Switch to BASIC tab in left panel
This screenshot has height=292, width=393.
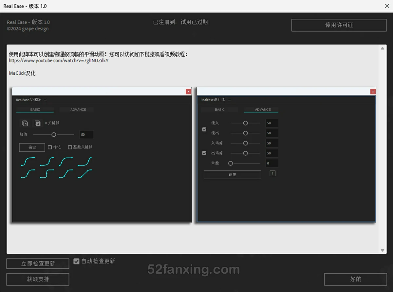tap(35, 110)
